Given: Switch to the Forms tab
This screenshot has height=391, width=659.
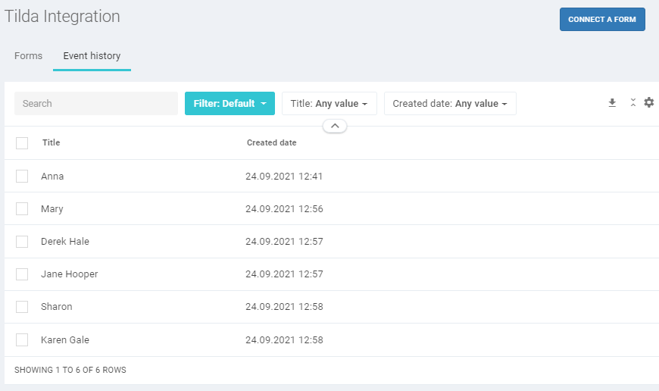Looking at the screenshot, I should click(x=28, y=56).
